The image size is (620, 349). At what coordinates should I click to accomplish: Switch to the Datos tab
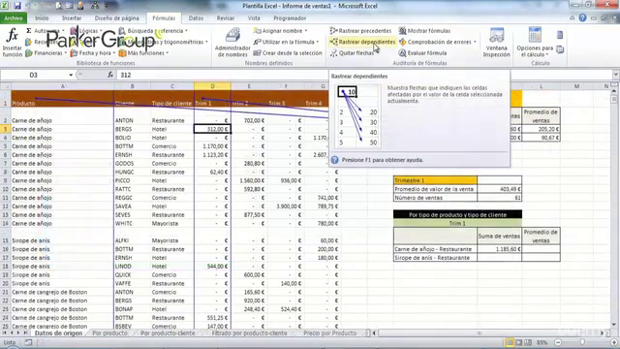(x=196, y=18)
